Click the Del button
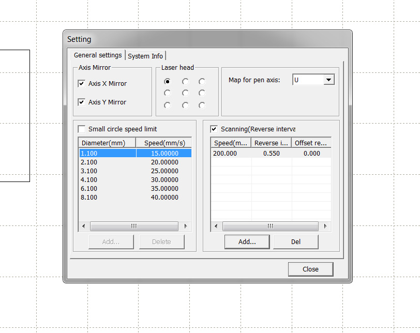 pyautogui.click(x=296, y=241)
